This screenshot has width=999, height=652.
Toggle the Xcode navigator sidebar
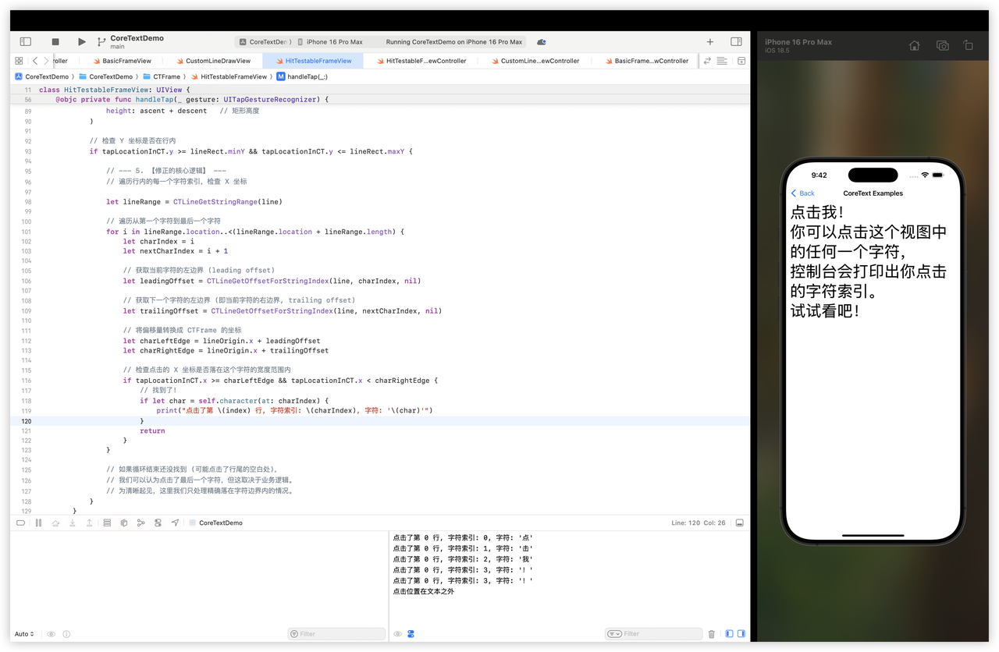click(x=25, y=41)
